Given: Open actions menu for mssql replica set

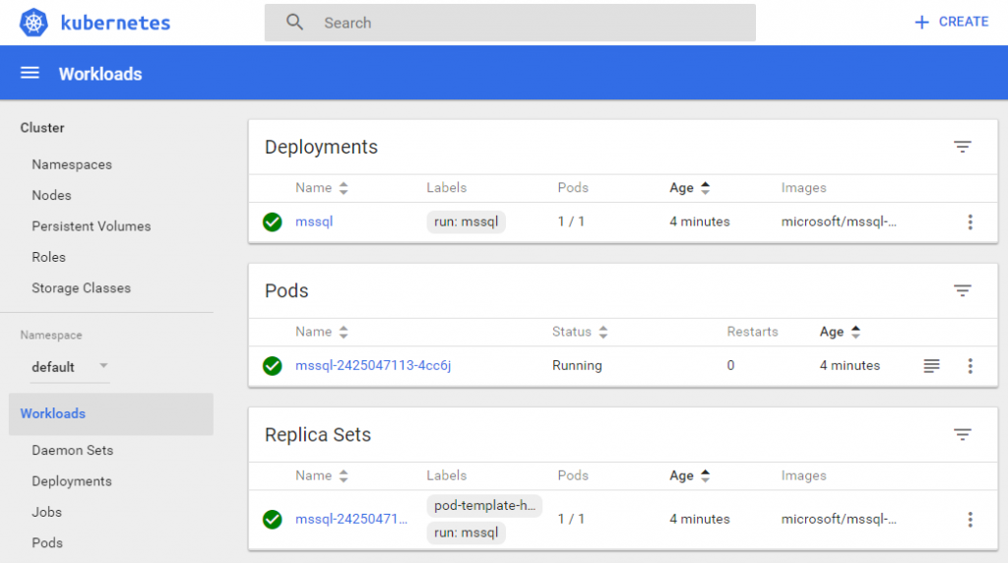Looking at the screenshot, I should pyautogui.click(x=970, y=520).
